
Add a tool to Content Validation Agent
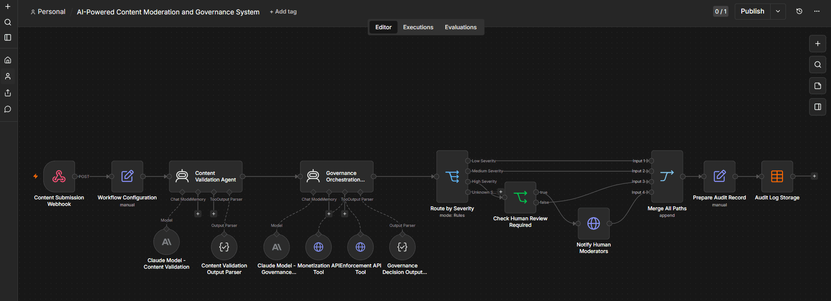pos(213,214)
